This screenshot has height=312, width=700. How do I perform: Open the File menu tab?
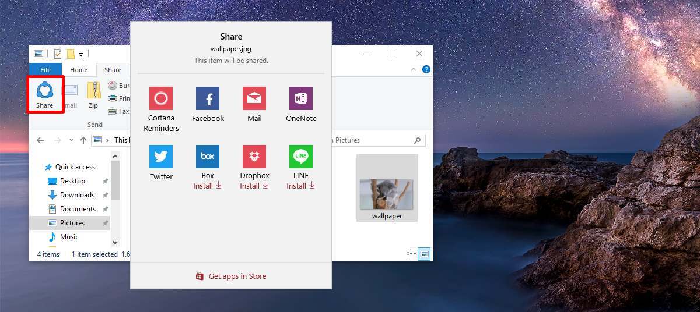[x=45, y=70]
